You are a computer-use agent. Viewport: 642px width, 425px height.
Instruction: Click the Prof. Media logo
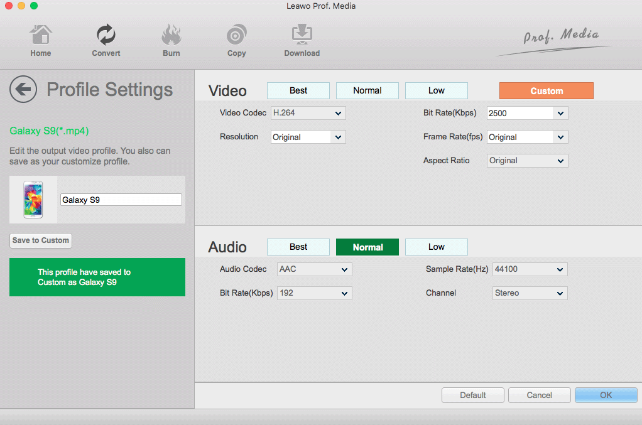tap(554, 41)
